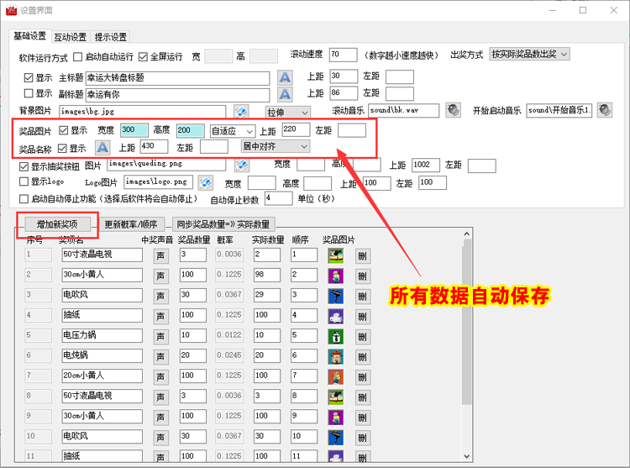Delete row 4 抽纸 prize

click(363, 317)
